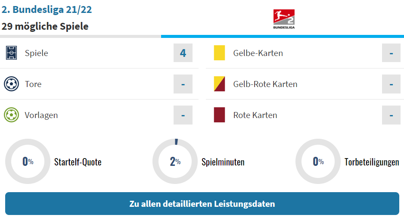
Task: Click the Gelb-Rote Karten card icon
Action: click(x=219, y=84)
